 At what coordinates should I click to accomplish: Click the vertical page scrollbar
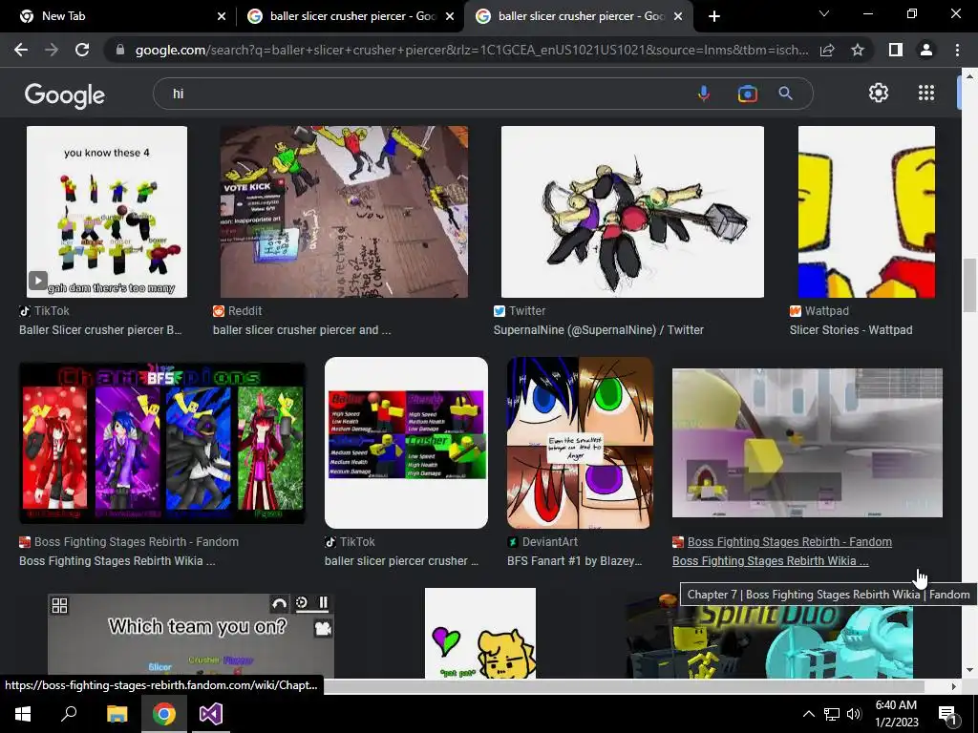tap(969, 284)
